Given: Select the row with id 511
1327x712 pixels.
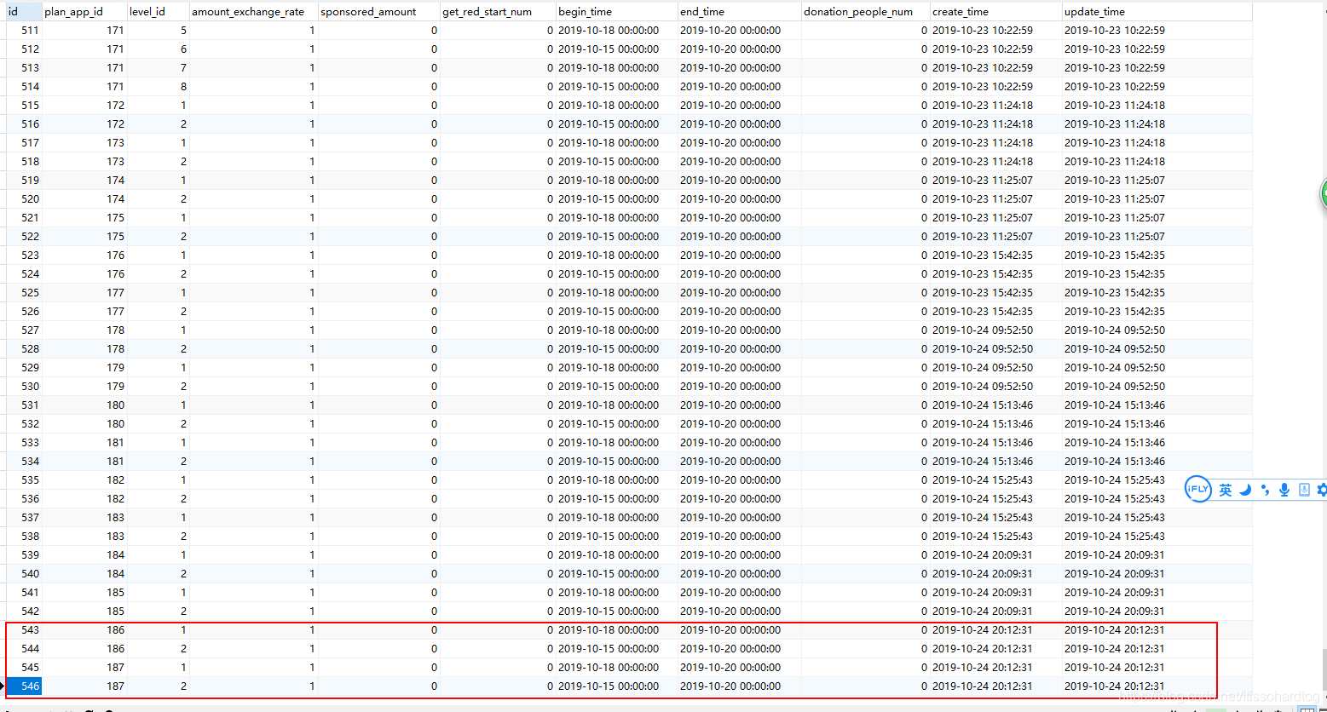Looking at the screenshot, I should coord(628,31).
